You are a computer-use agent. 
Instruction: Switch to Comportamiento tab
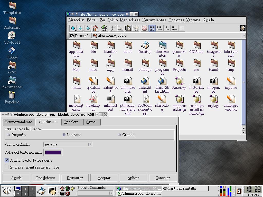click(18, 122)
